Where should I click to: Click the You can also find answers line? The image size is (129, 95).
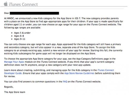[x=53, y=82]
